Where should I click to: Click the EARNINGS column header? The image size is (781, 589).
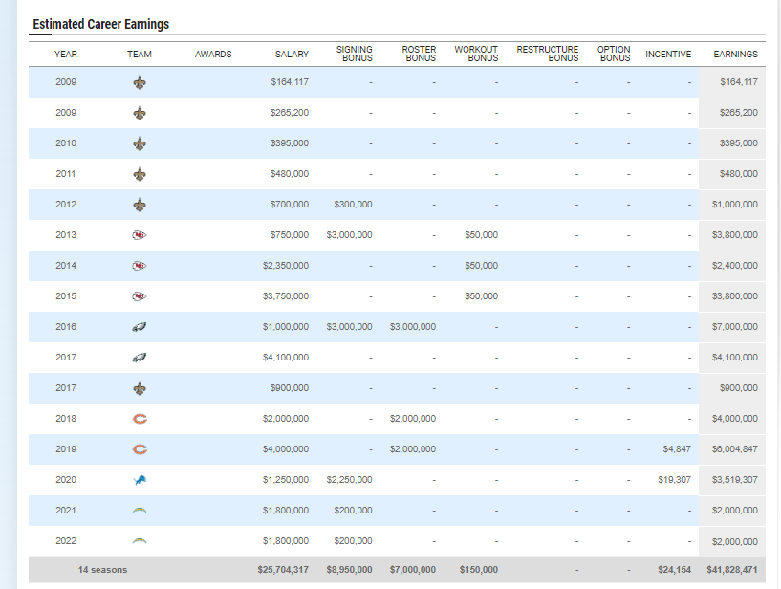(x=736, y=55)
